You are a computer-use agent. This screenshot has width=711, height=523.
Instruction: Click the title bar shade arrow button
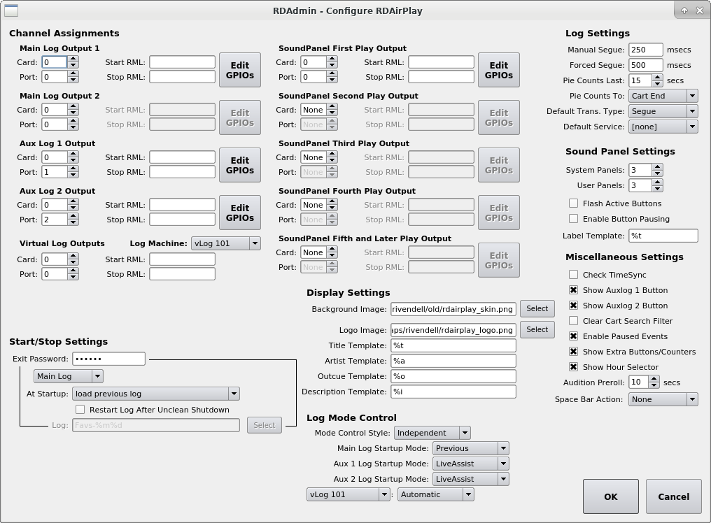tap(684, 10)
